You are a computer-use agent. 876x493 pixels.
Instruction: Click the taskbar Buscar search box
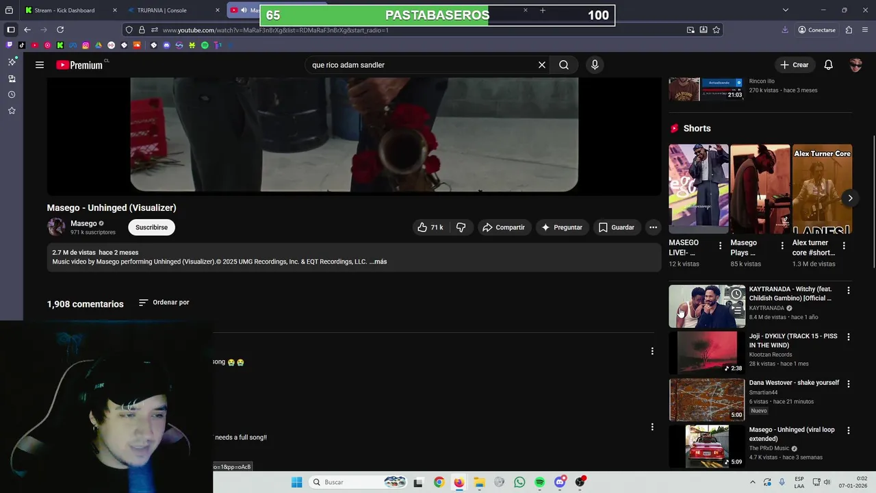[x=357, y=482]
